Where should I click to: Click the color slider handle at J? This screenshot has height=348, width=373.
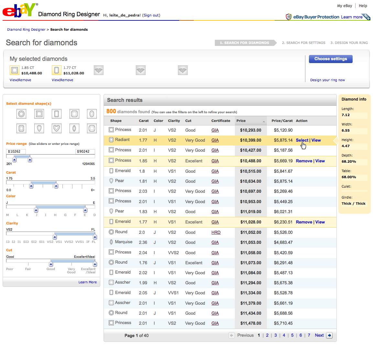tap(36, 210)
